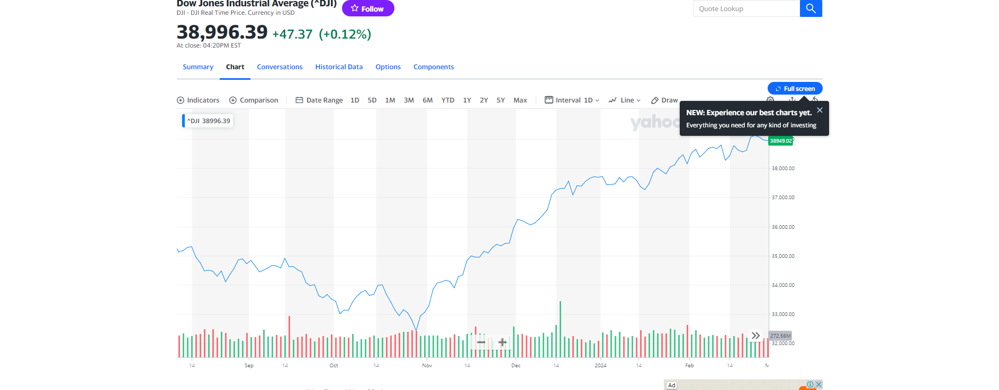Click the ^DJI 38996.39 legend label
Viewport: 999px width, 390px height.
pyautogui.click(x=208, y=121)
